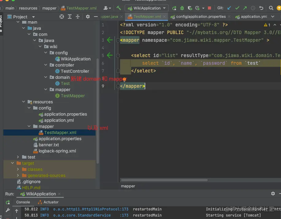Open the Actuator tab in Run panel
This screenshot has width=281, height=219.
pyautogui.click(x=48, y=202)
